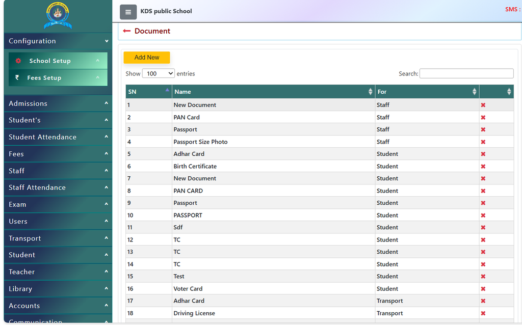Screen dimensions: 522x325
Task: Expand the School Setup submenu
Action: pyautogui.click(x=58, y=61)
